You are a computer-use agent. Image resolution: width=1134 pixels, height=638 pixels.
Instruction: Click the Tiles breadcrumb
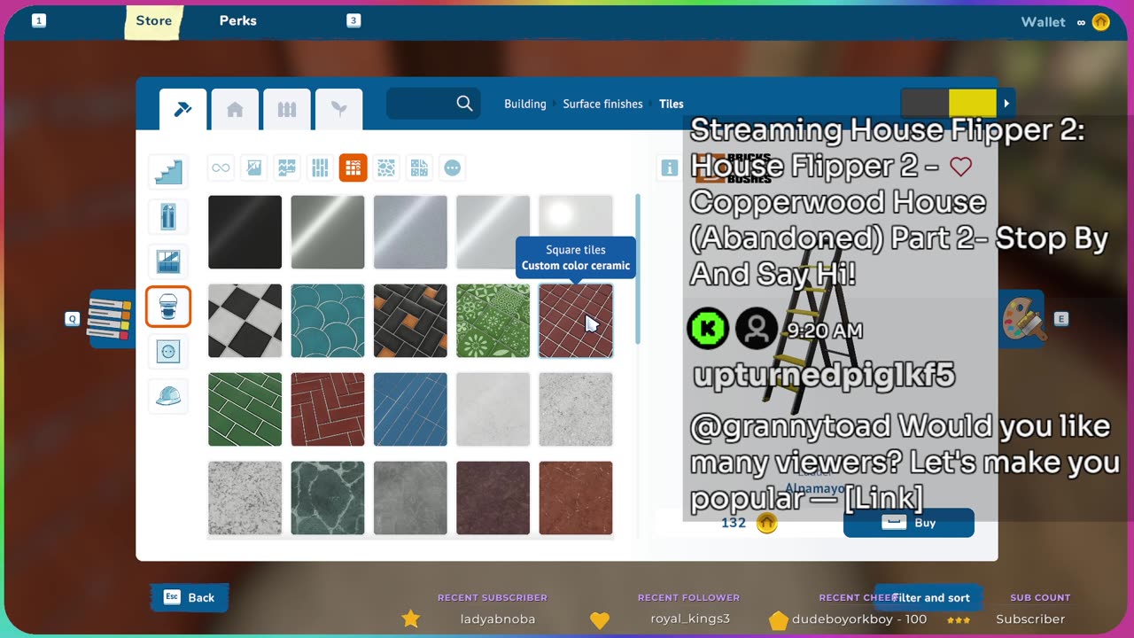tap(672, 104)
